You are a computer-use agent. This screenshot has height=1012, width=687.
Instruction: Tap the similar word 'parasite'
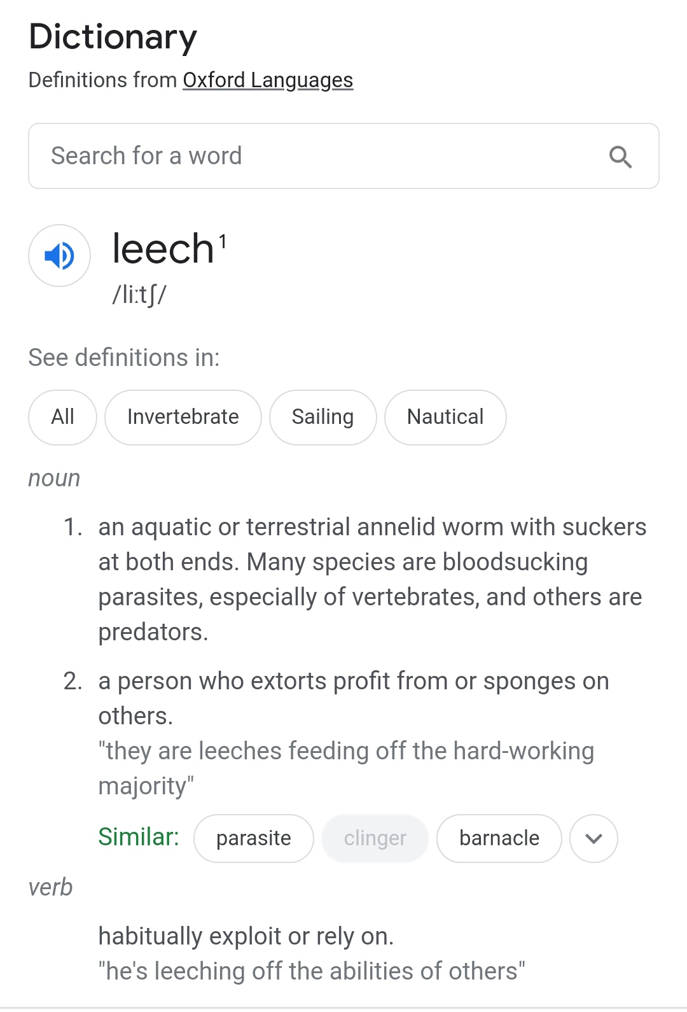click(253, 838)
